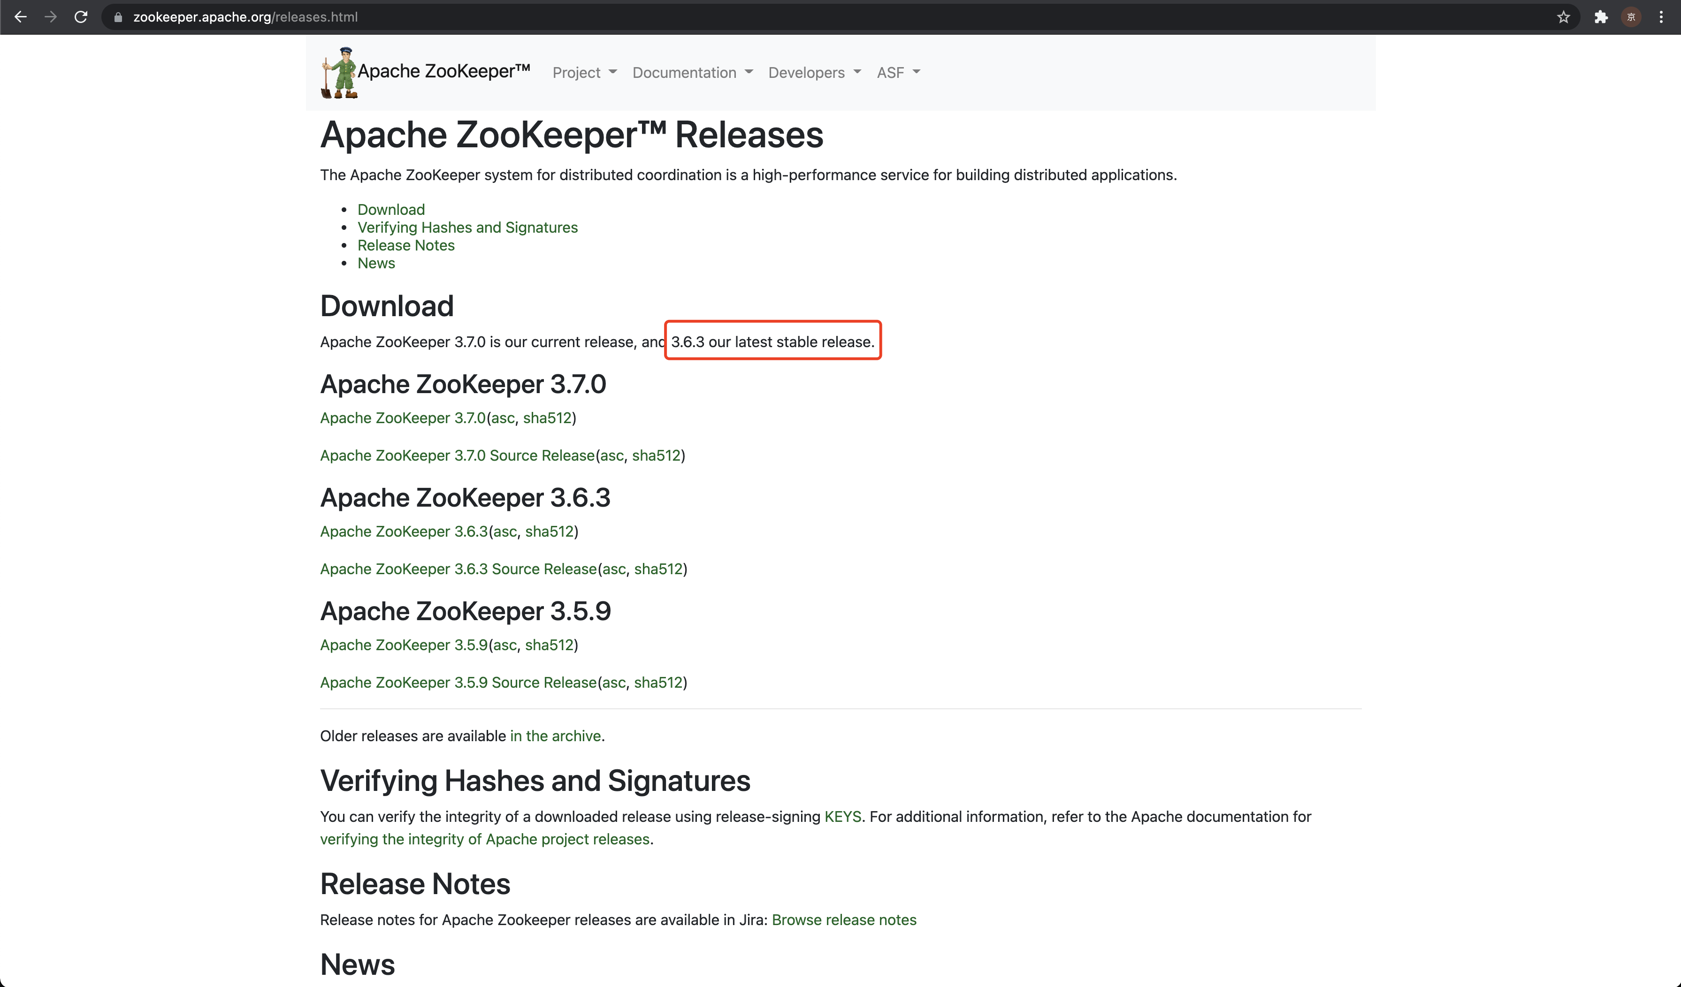
Task: Open asc signature for ZooKeeper 3.5.9 binary
Action: 505,645
